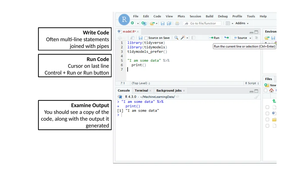Click the console input prompt line
The image size is (301, 169).
[188, 115]
